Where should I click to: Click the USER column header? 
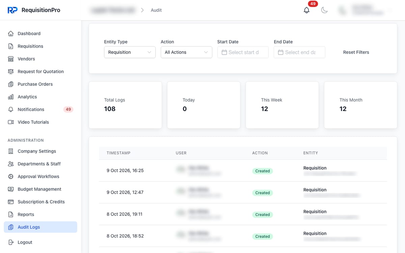coord(181,153)
